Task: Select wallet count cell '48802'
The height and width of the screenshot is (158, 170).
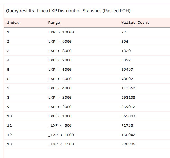Action: [127, 79]
